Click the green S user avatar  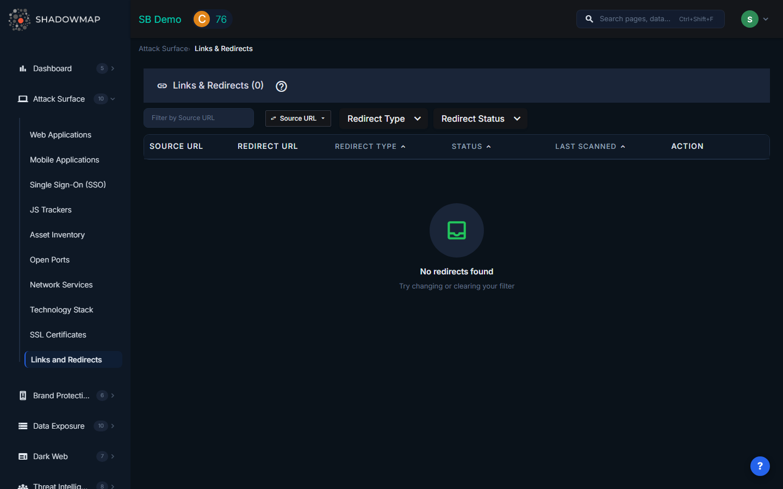tap(749, 19)
